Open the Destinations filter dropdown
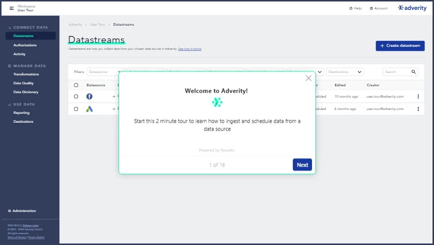 click(x=345, y=72)
